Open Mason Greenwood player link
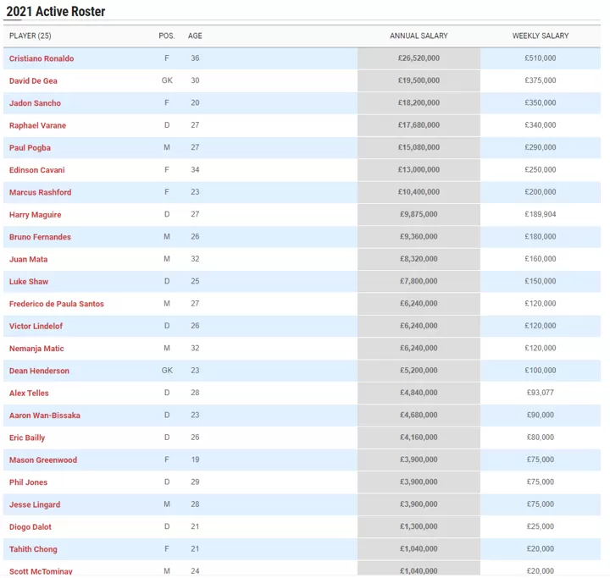The height and width of the screenshot is (578, 610). pos(43,460)
